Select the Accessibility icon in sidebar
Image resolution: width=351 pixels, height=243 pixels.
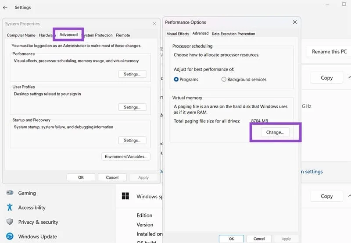click(x=10, y=208)
